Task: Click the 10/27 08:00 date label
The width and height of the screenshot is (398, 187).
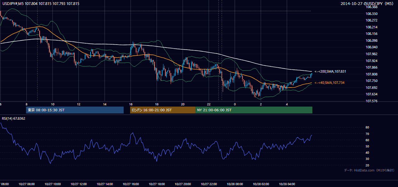Action: tap(26, 184)
